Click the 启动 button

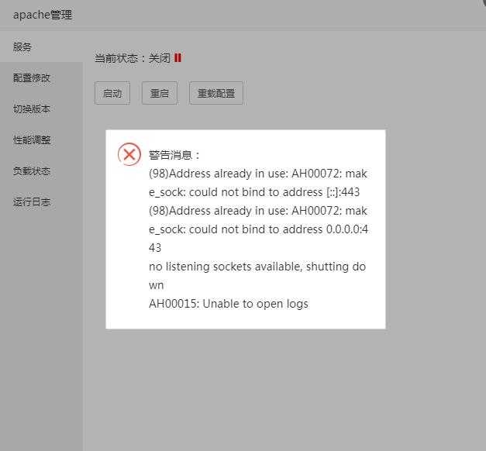112,93
